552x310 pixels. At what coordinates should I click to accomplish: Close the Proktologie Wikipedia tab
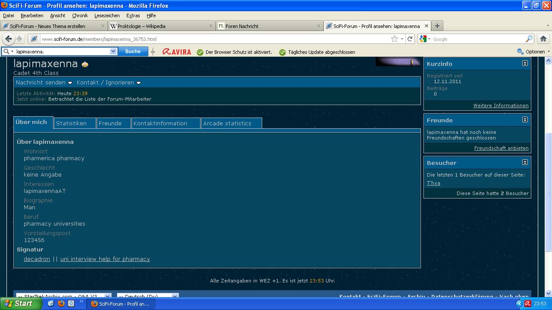point(211,26)
